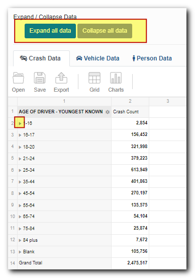Viewport: 195px width, 278px height.
Task: Expand the 16-17 age group row
Action: [x=20, y=135]
